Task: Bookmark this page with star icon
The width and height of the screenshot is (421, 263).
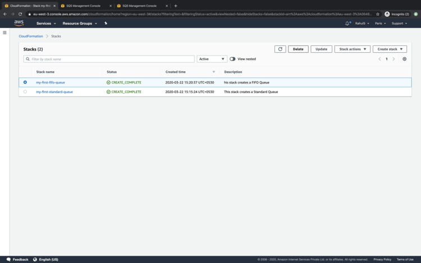Action: coord(378,14)
